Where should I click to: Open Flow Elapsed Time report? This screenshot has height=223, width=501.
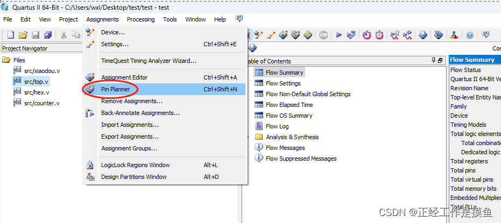(x=284, y=105)
